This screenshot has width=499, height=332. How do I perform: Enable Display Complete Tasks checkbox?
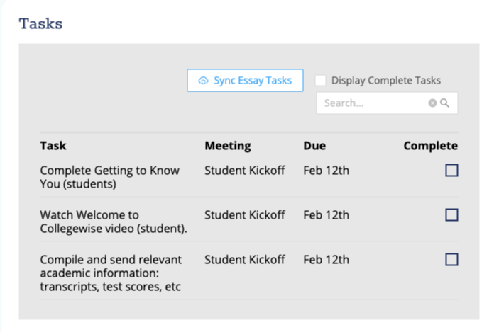321,81
